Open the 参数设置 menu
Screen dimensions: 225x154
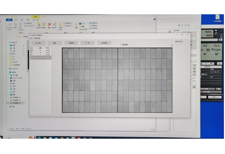point(37,38)
